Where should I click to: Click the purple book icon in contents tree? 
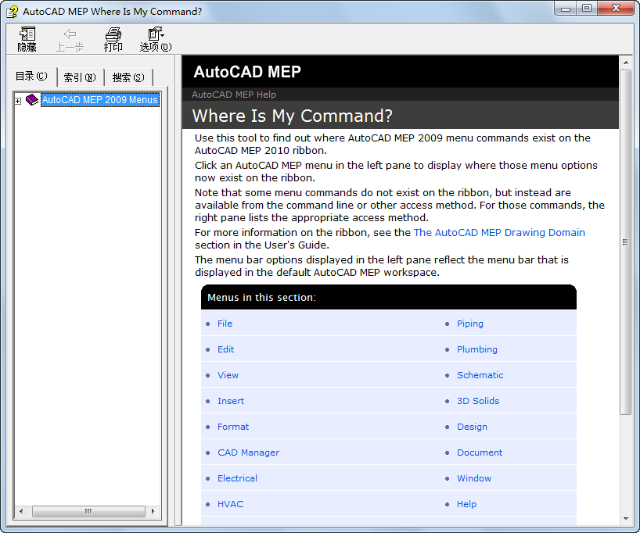[x=32, y=99]
